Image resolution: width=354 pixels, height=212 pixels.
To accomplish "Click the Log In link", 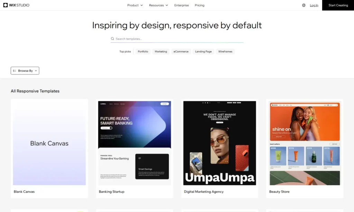I will pyautogui.click(x=314, y=5).
